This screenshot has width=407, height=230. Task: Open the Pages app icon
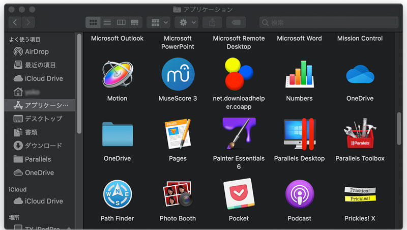pos(178,134)
